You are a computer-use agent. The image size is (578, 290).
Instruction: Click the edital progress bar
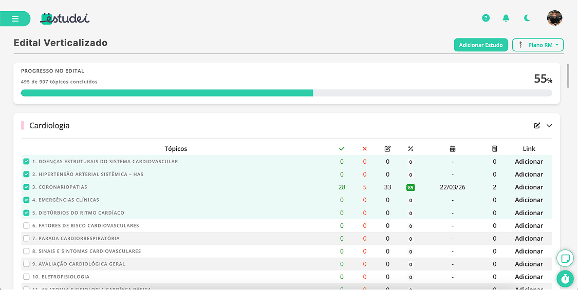coord(286,93)
